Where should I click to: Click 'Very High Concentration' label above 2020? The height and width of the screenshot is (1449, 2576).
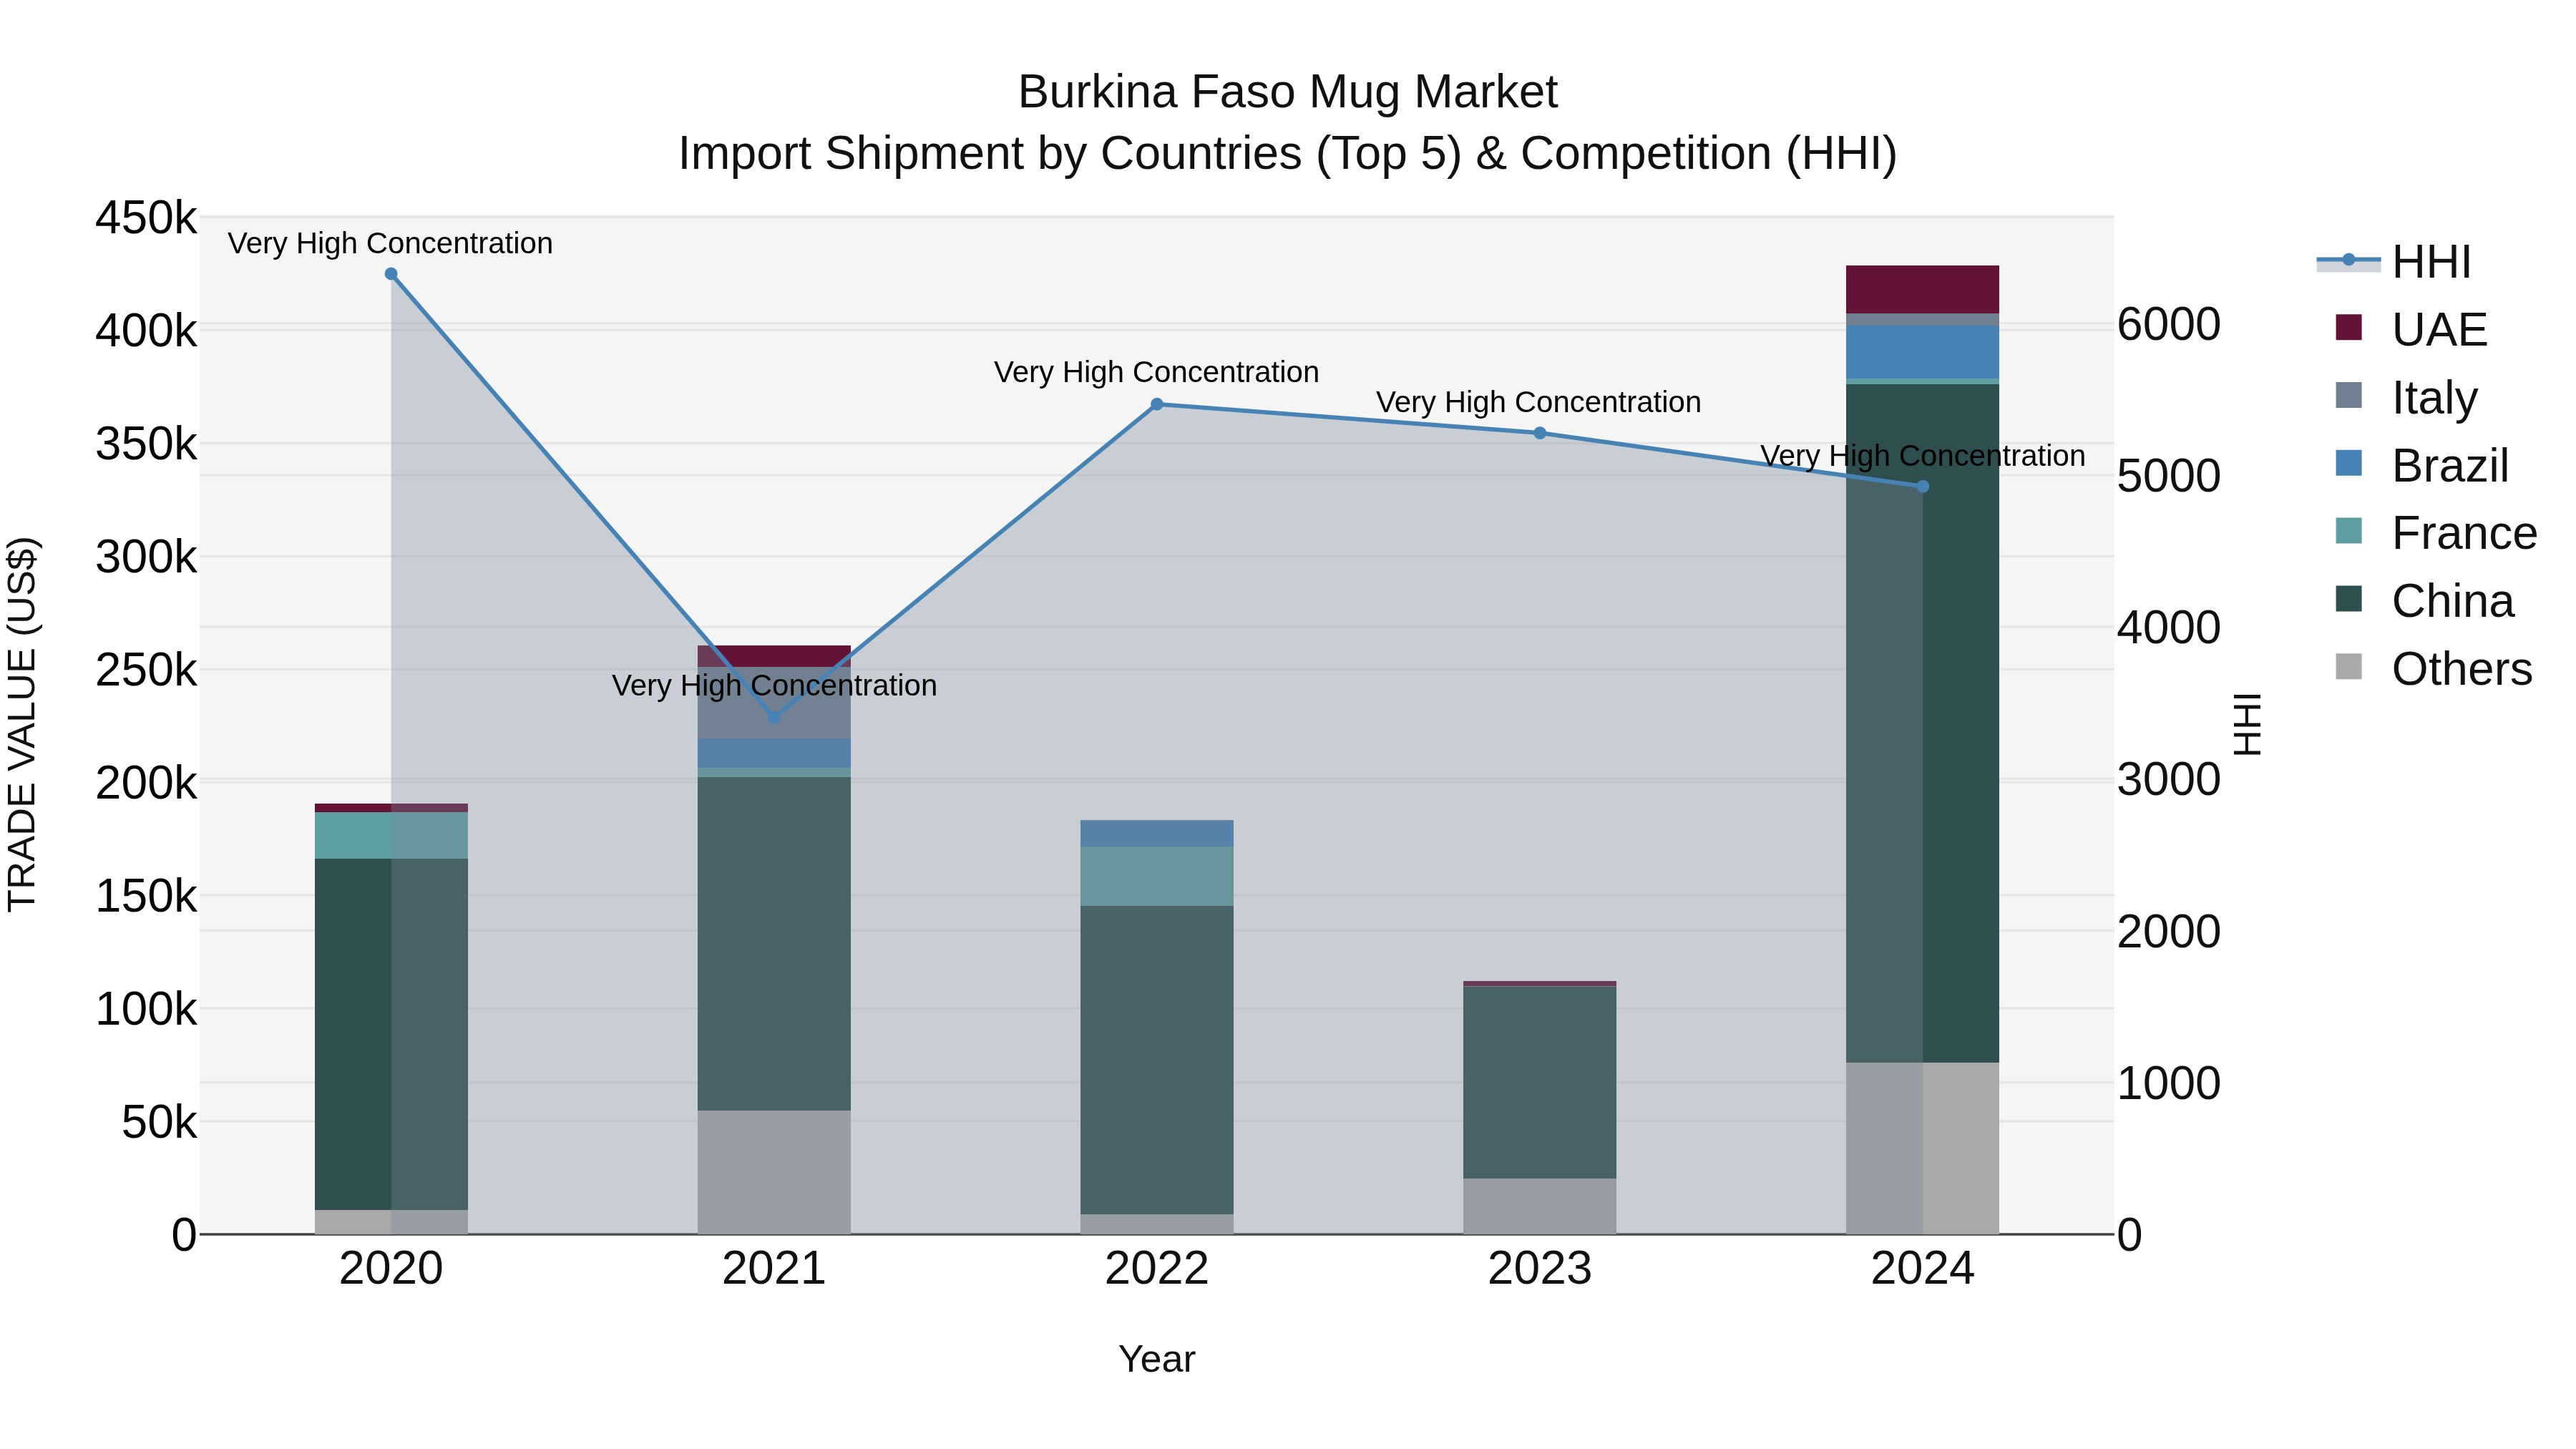(x=390, y=243)
